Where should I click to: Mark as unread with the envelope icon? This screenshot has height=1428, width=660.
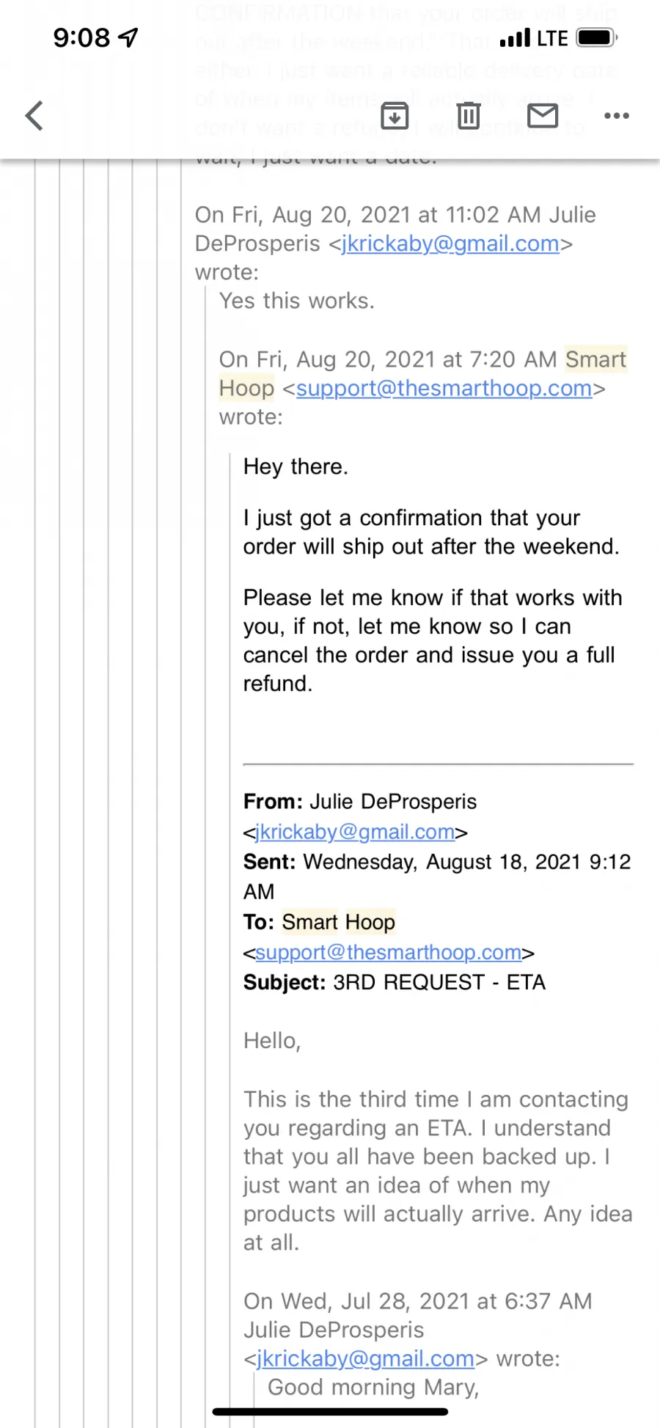[543, 115]
